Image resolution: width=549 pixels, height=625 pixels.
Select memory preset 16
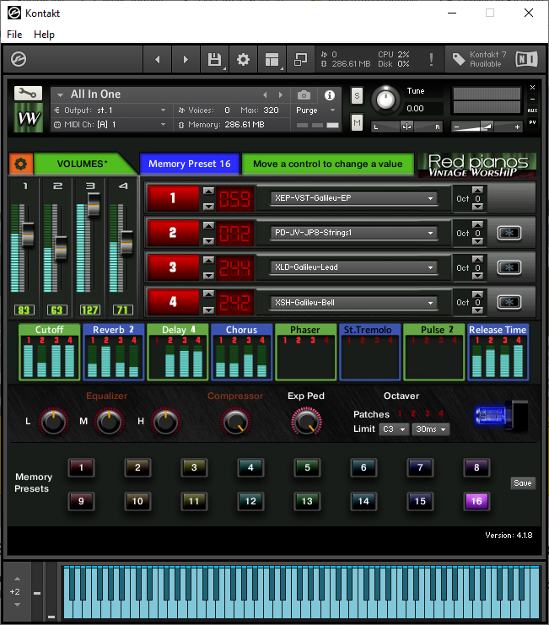tap(476, 502)
